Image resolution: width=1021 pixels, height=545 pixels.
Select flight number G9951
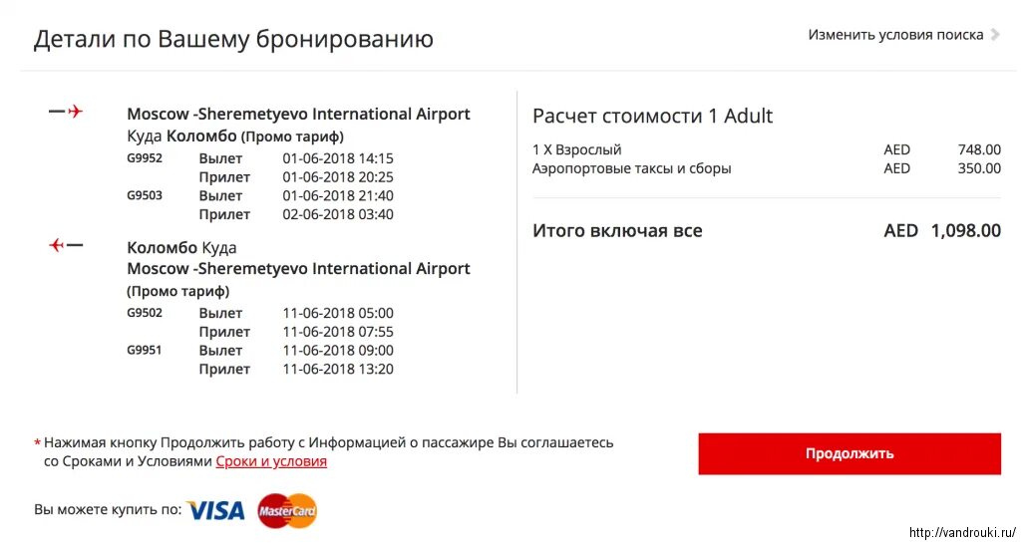(145, 350)
